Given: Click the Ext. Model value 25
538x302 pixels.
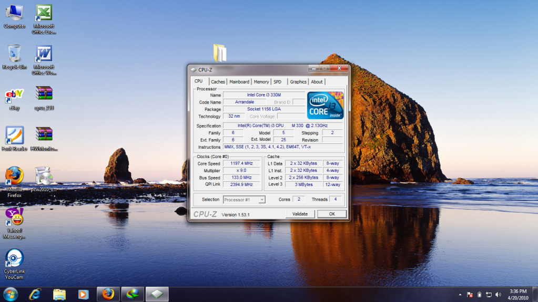Looking at the screenshot, I should click(283, 140).
